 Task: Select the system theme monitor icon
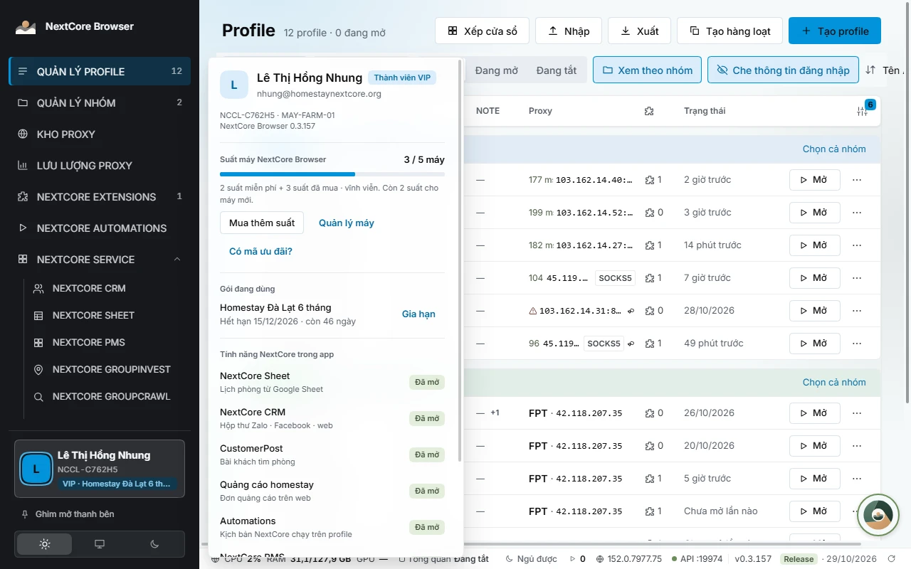point(100,544)
